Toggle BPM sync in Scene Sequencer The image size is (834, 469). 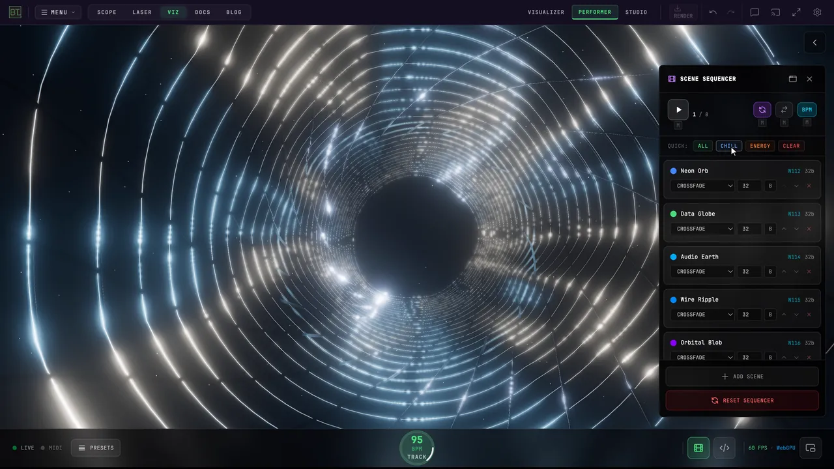click(x=807, y=109)
